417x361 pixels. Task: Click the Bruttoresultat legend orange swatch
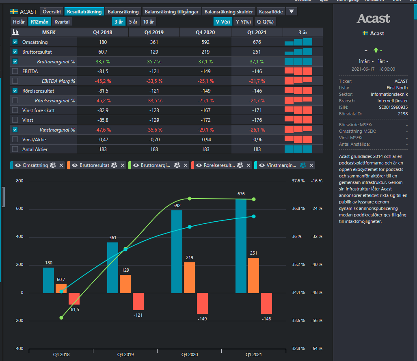tap(68, 165)
